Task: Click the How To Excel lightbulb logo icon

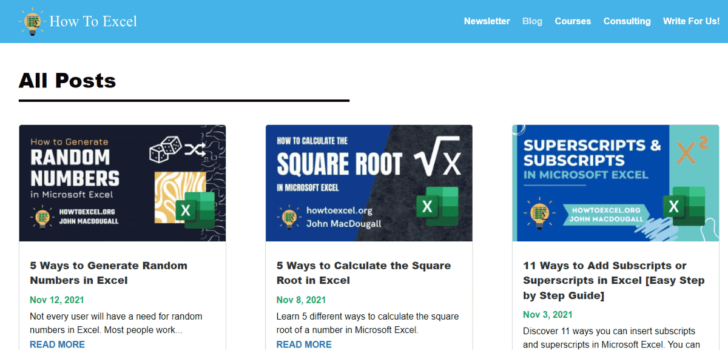Action: (32, 21)
